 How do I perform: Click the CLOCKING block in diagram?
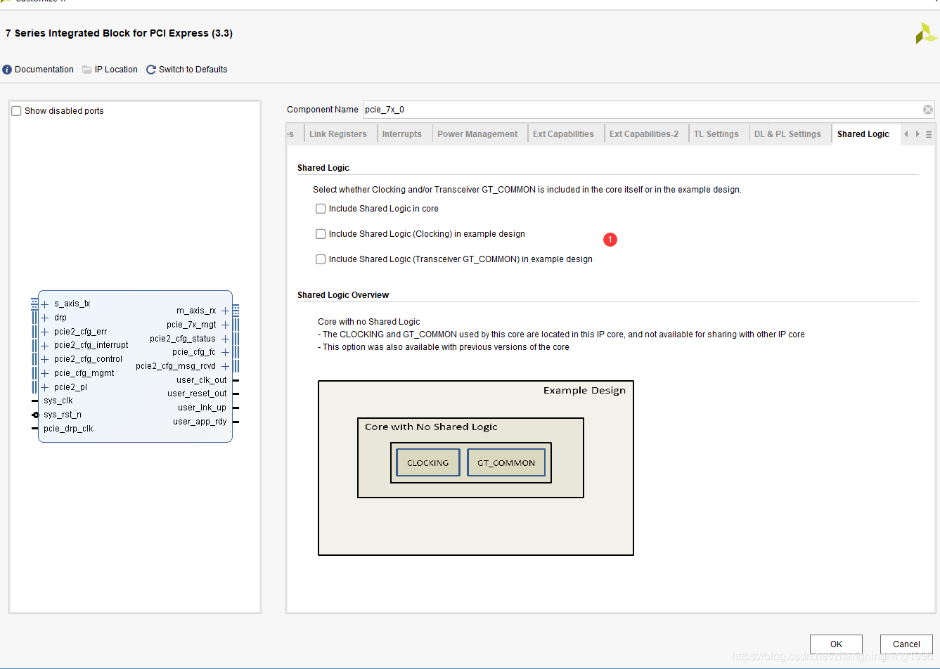pyautogui.click(x=428, y=462)
